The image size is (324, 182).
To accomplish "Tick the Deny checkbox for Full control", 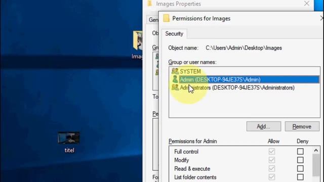I will 300,152.
